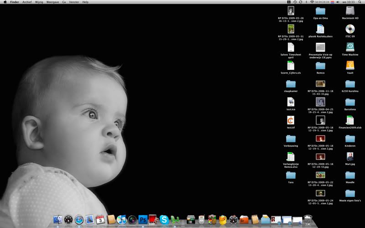Open Finder from the Dock

click(58, 220)
